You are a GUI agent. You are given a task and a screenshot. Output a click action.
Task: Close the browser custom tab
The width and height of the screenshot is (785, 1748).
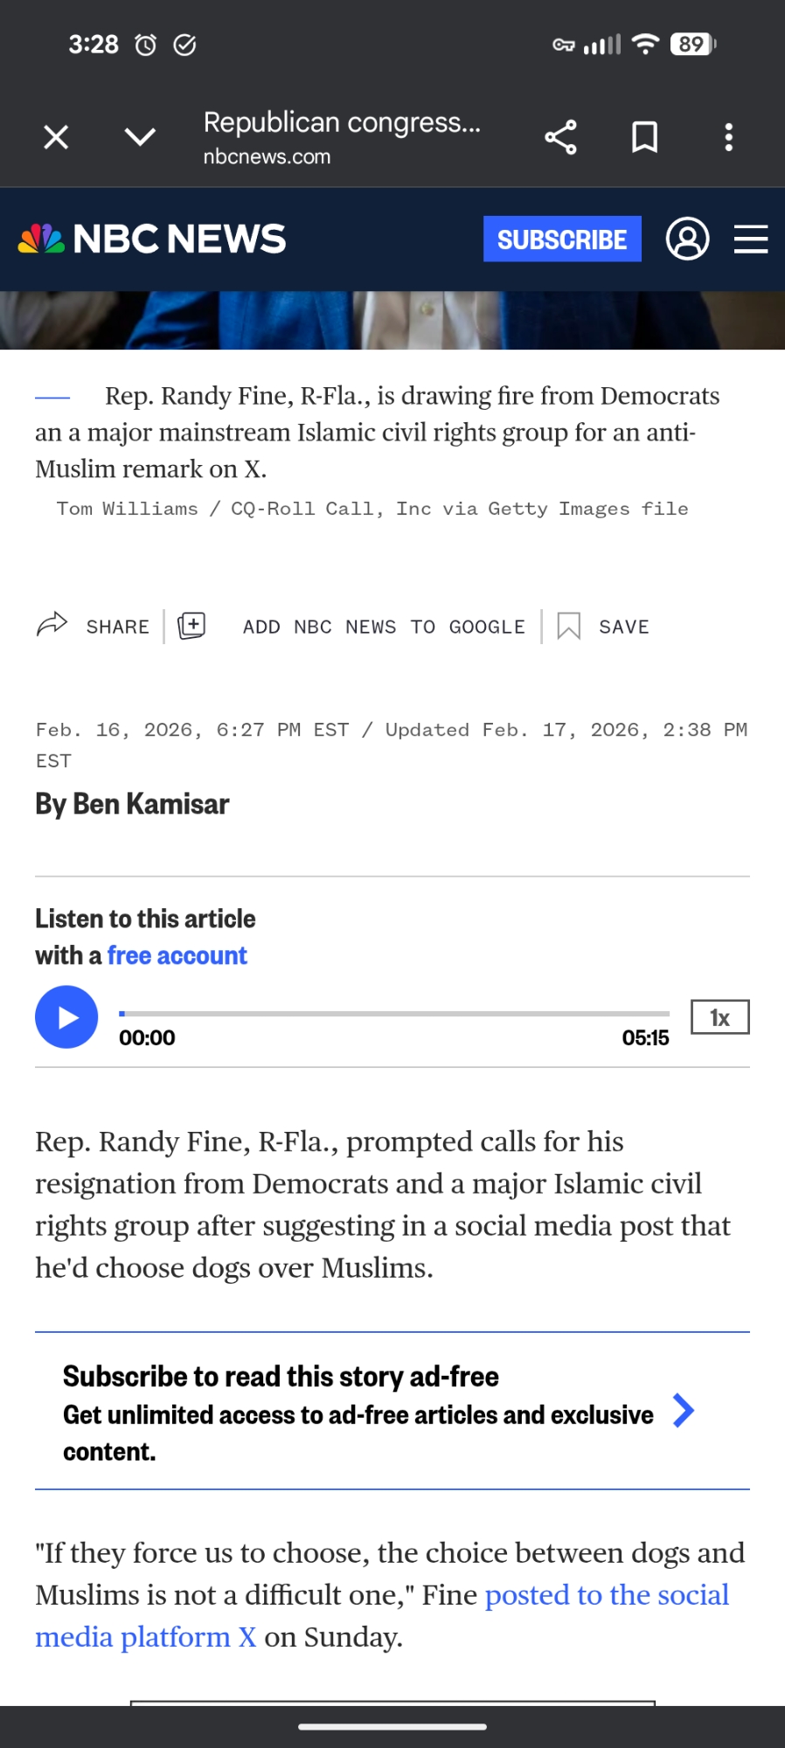(56, 137)
